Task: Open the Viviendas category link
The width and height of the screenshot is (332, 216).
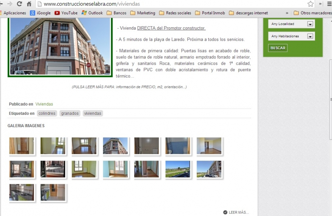Action: (x=44, y=104)
